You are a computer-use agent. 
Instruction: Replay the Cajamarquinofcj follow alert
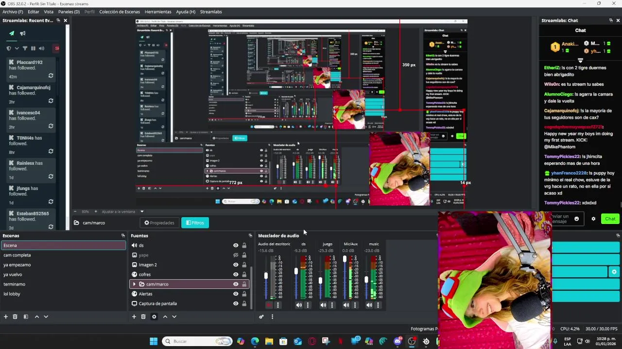[x=51, y=101]
